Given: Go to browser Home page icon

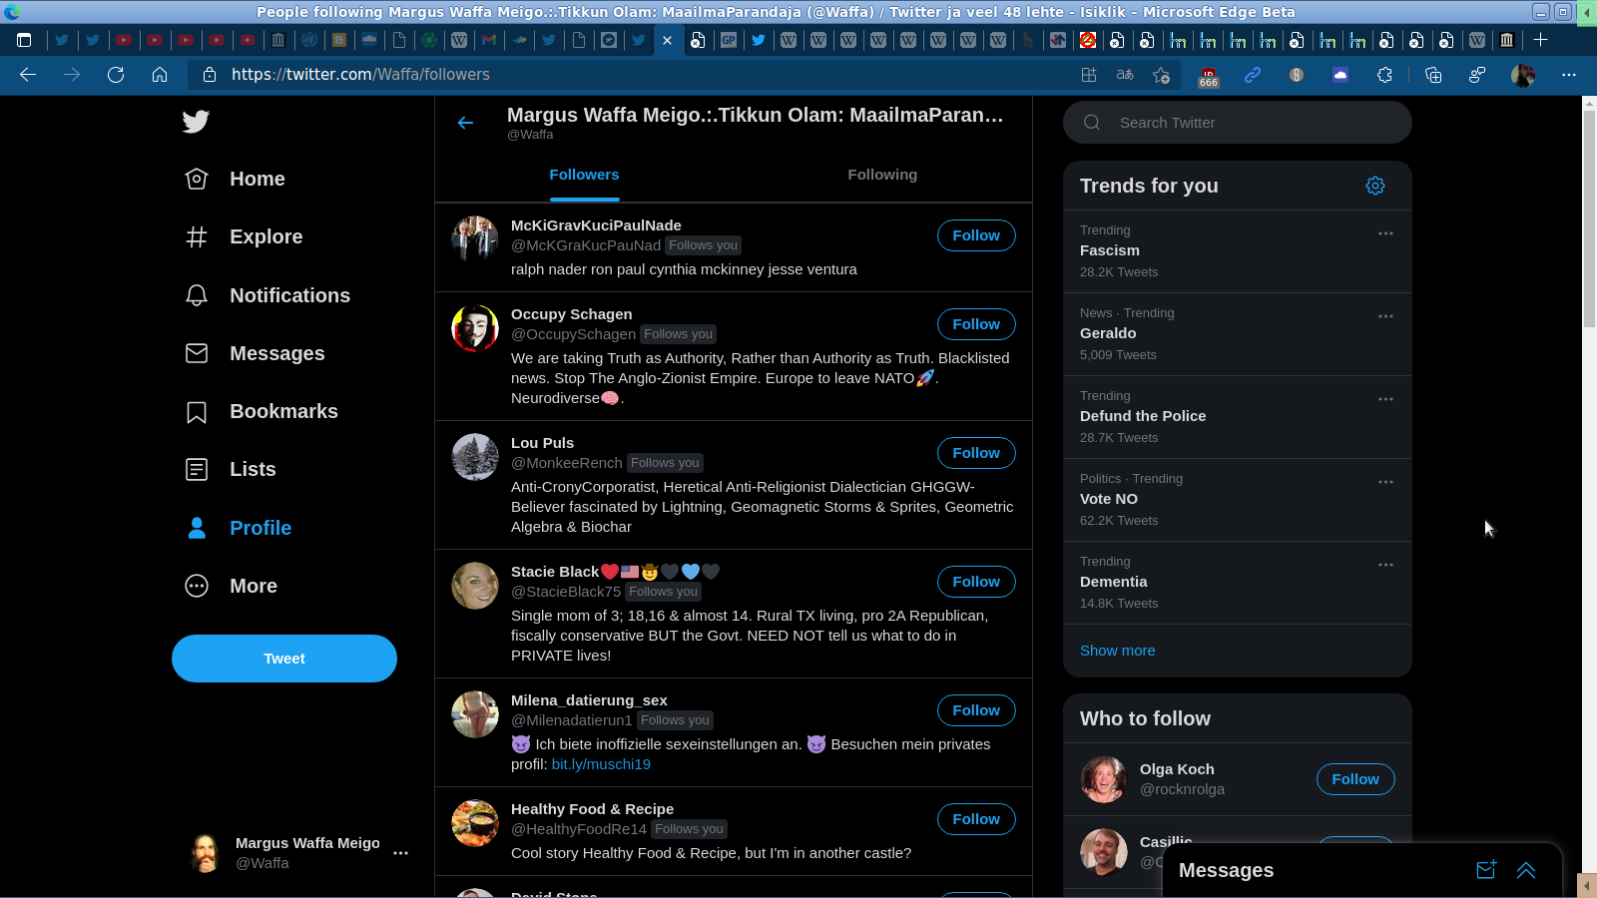Looking at the screenshot, I should click(160, 75).
